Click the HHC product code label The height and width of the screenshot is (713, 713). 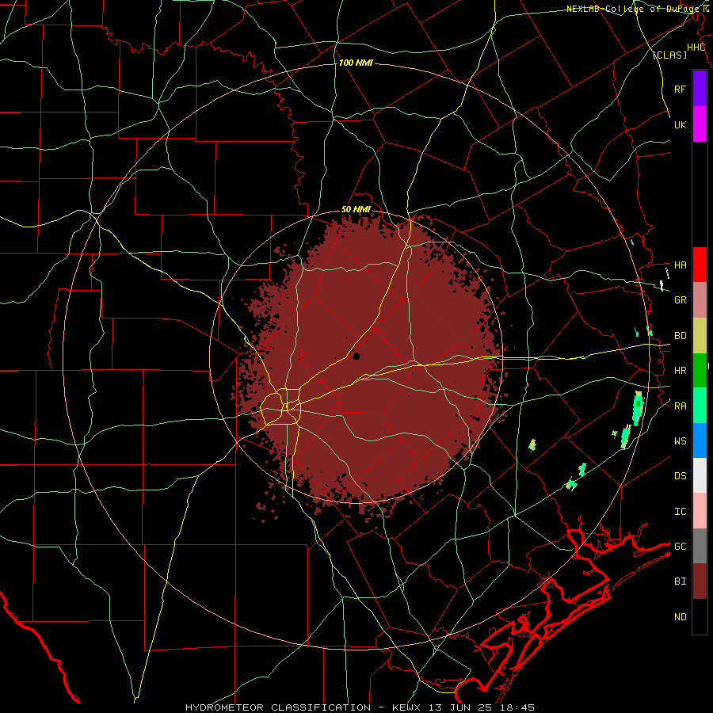click(696, 48)
